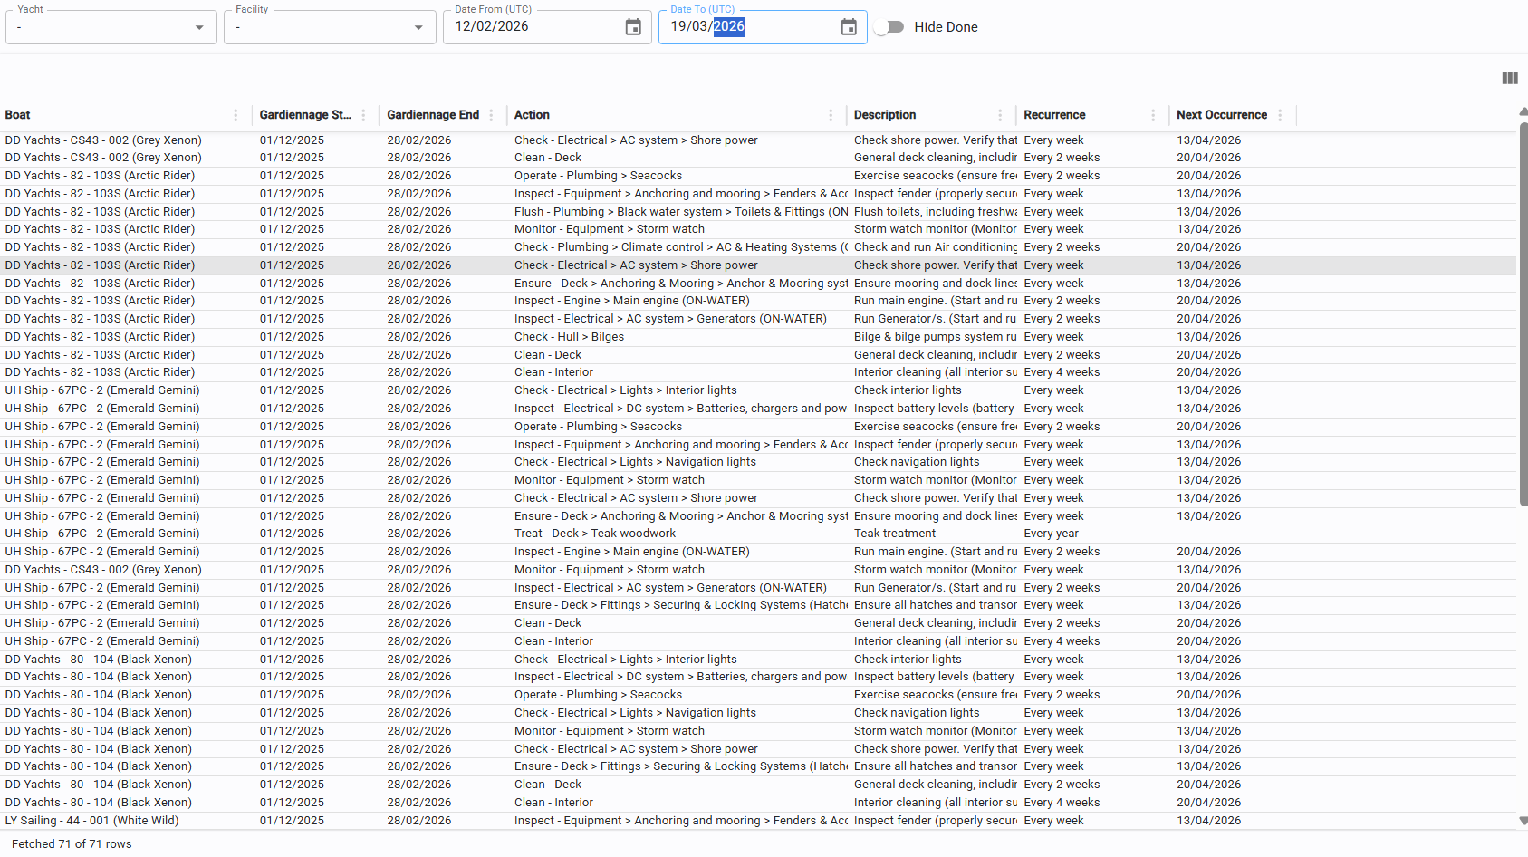1528x857 pixels.
Task: Toggle the Hide Done switch
Action: point(889,27)
